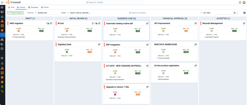Screen dimensions: 247x105
Task: Switch to the Charts tab
Action: coord(45,7)
